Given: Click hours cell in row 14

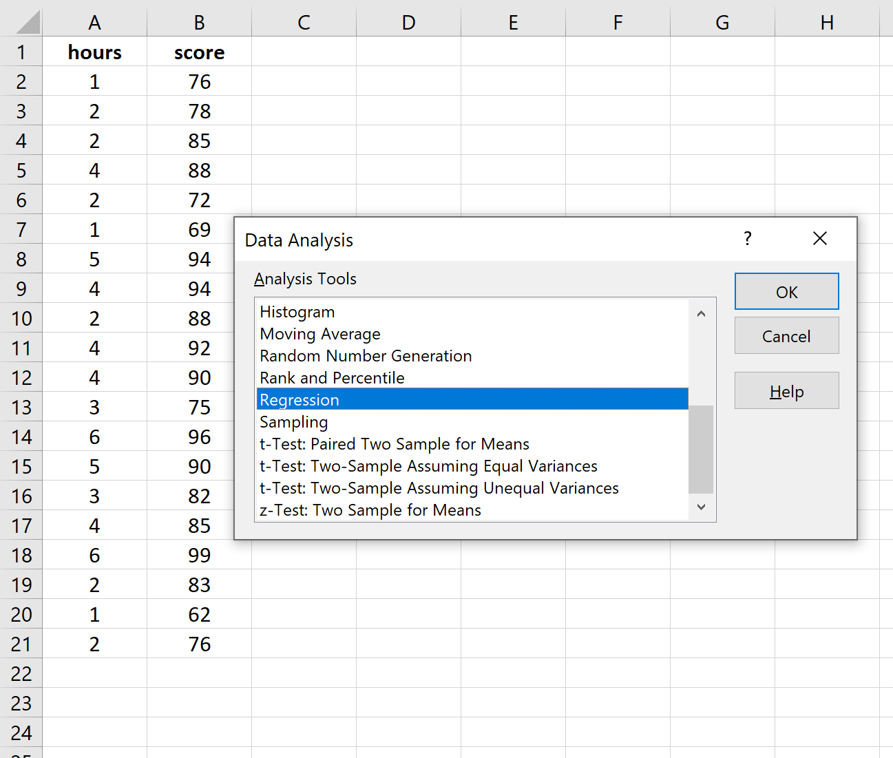Looking at the screenshot, I should click(95, 436).
